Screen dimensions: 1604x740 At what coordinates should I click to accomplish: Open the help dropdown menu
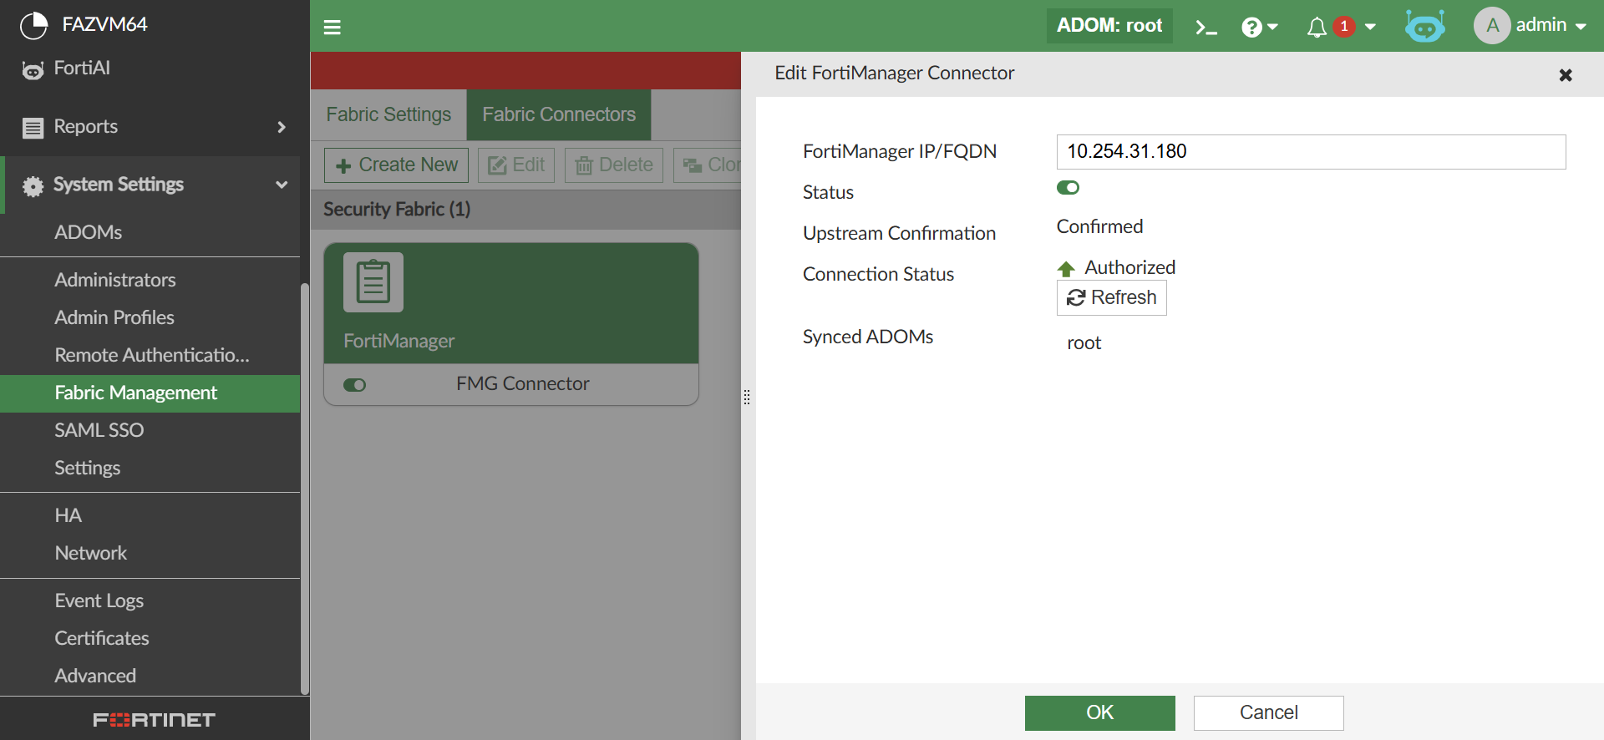point(1259,28)
